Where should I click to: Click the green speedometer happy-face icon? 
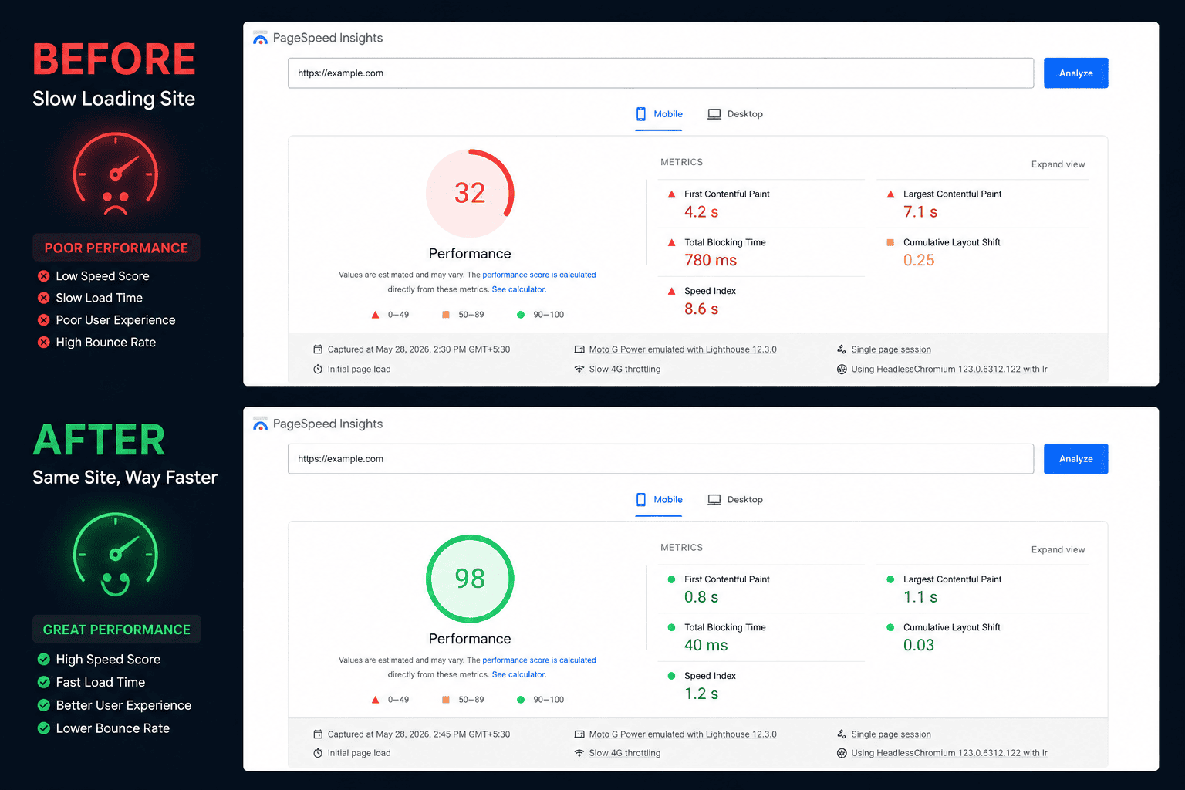click(x=116, y=555)
